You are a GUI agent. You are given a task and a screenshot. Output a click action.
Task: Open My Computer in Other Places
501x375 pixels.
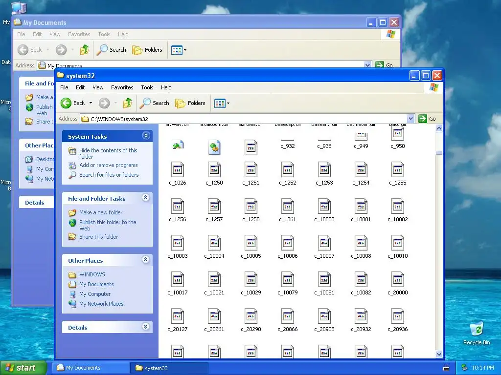95,294
